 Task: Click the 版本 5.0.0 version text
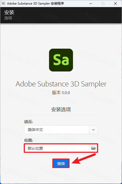61,93
